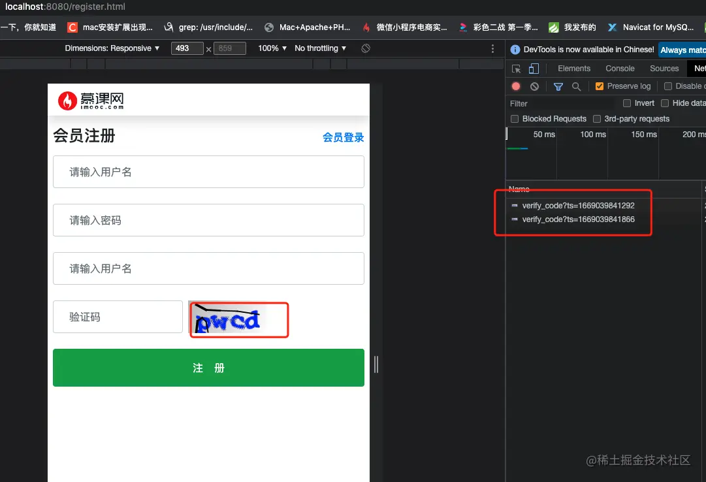The image size is (706, 482).
Task: Open the device toolbar more options menu
Action: (x=492, y=48)
